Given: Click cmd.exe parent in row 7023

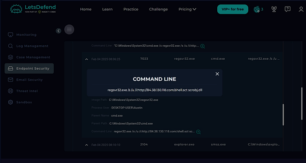Looking at the screenshot, I should 218,59.
